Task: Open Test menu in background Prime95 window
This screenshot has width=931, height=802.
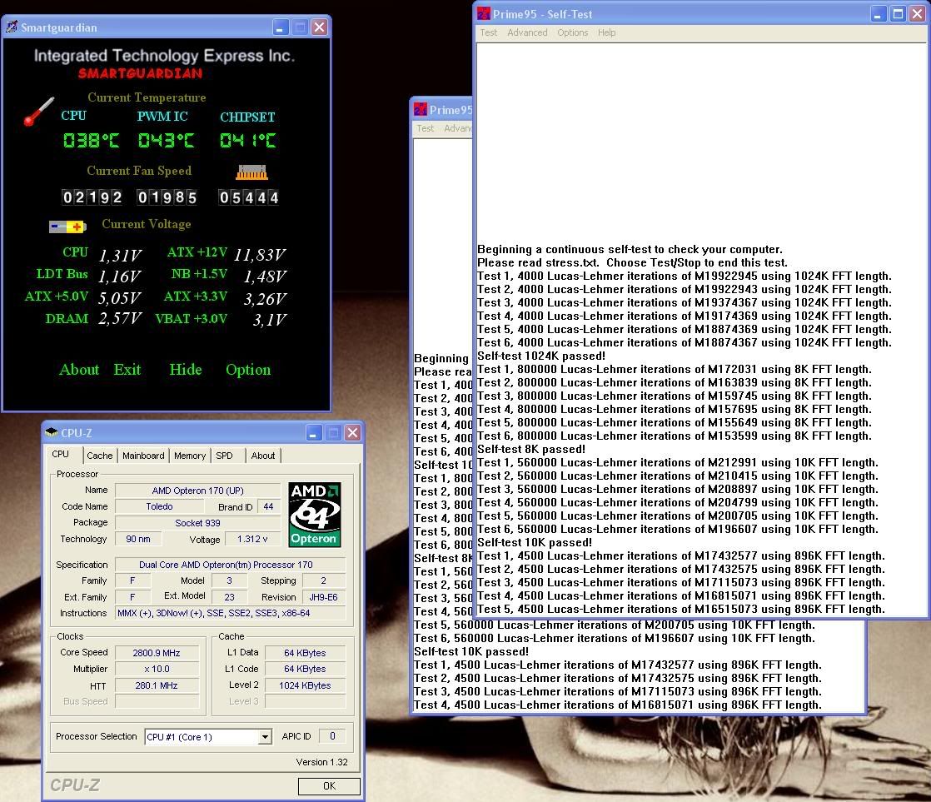Action: click(426, 128)
